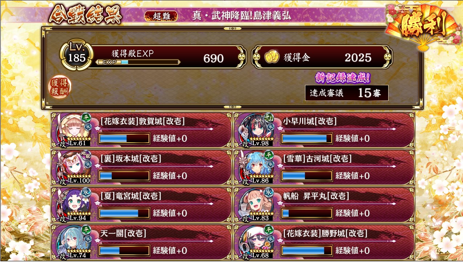Click the 新記録達成! new record text

pos(343,78)
